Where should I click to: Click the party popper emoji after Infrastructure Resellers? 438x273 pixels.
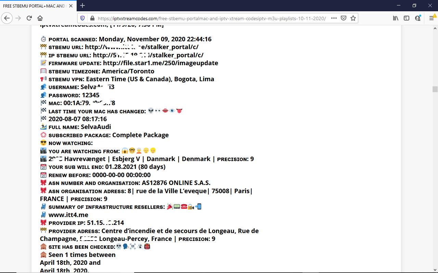pos(170,206)
